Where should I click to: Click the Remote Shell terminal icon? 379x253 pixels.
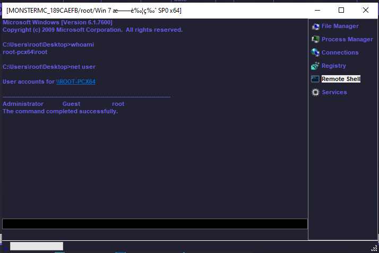(315, 79)
